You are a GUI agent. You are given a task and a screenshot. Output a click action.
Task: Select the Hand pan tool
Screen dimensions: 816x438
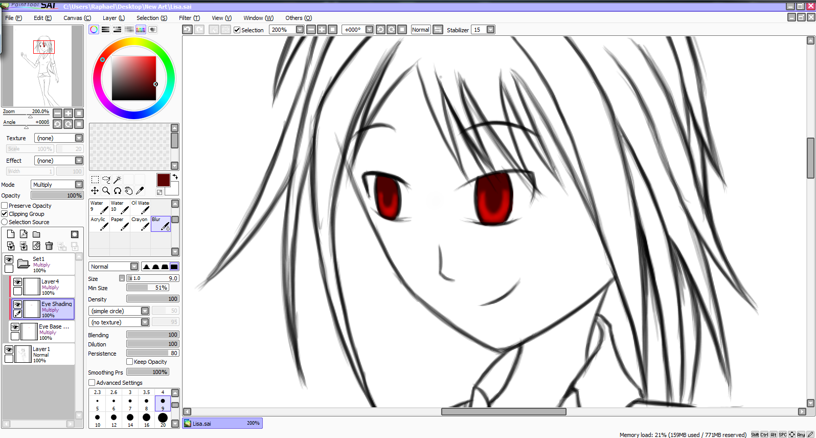[x=128, y=191]
